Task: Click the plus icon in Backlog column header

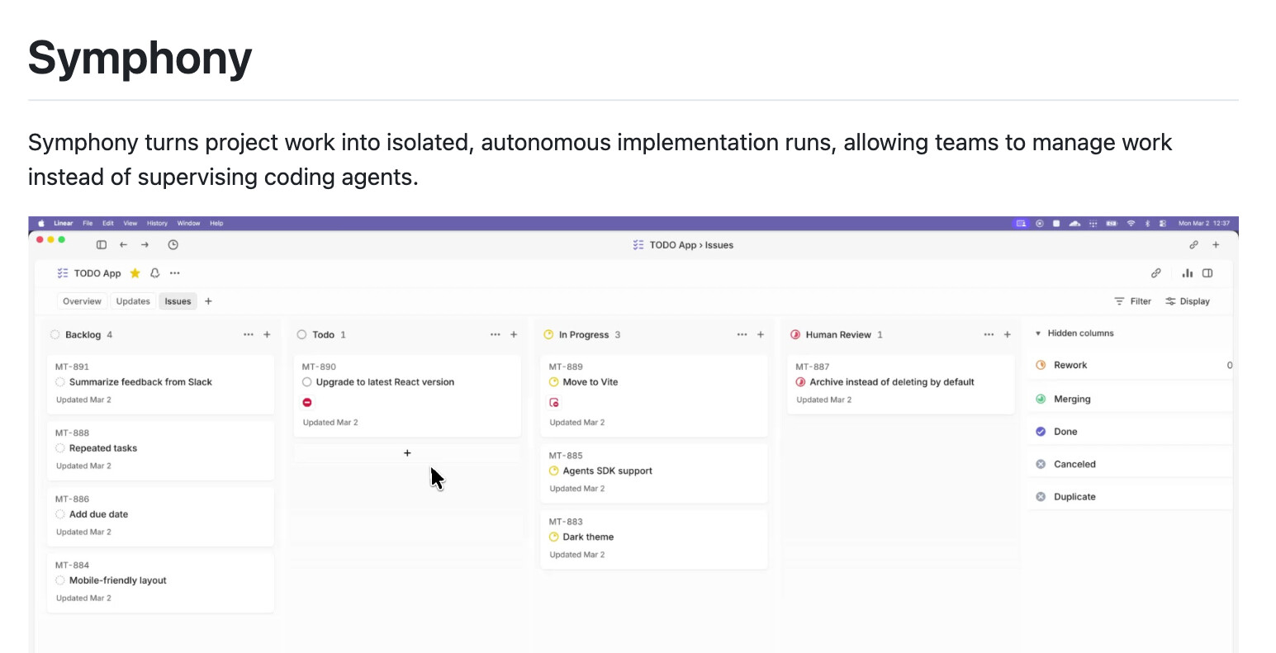Action: 267,335
